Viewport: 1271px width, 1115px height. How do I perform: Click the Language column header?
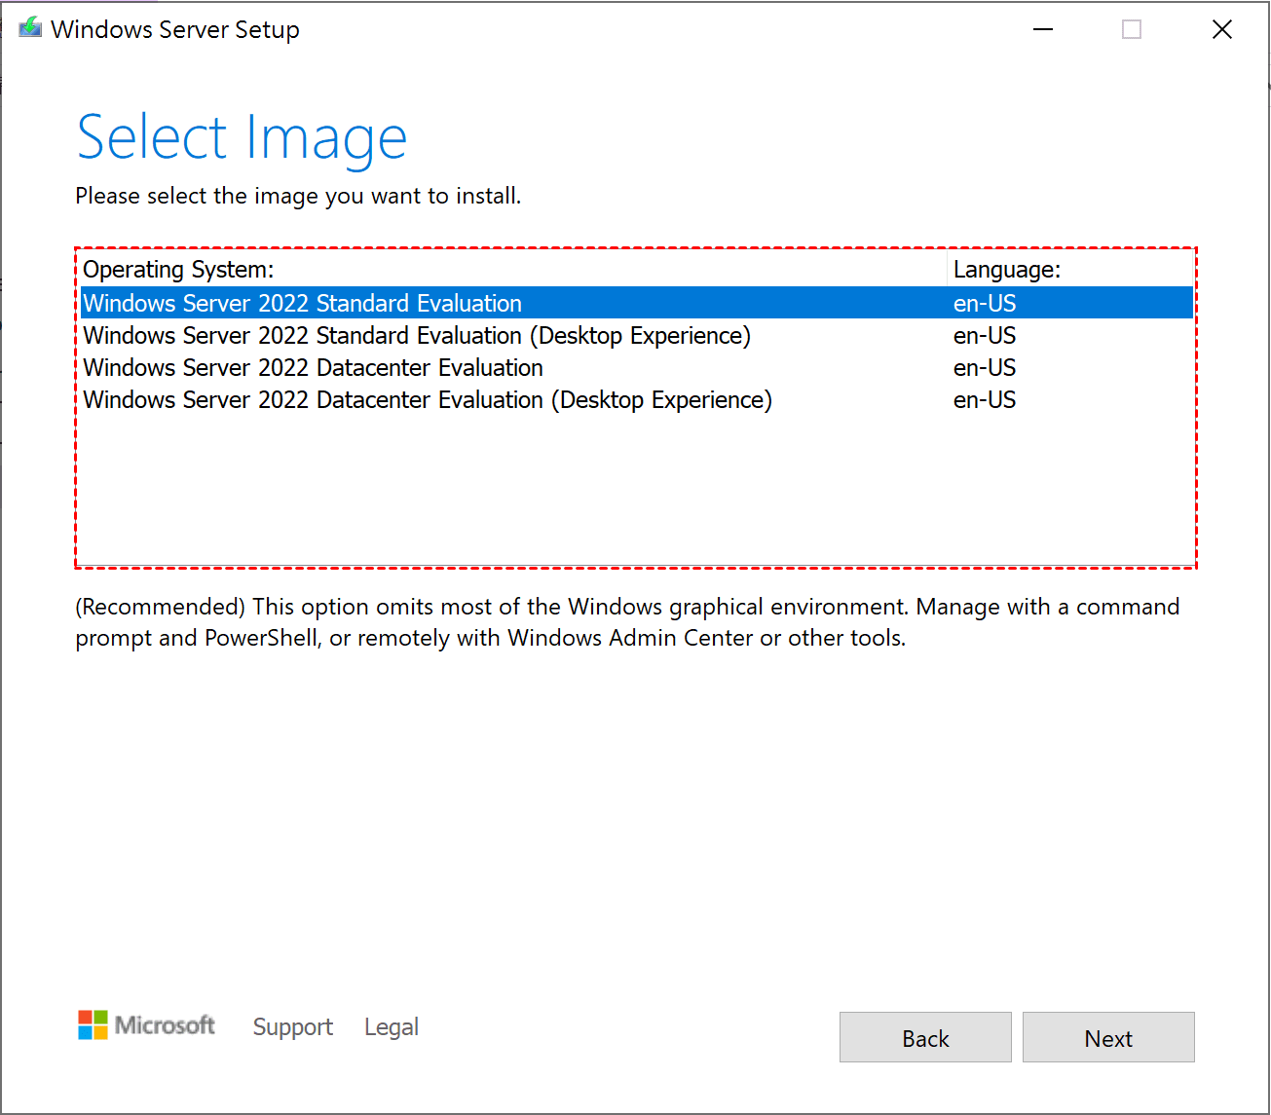pyautogui.click(x=1006, y=270)
